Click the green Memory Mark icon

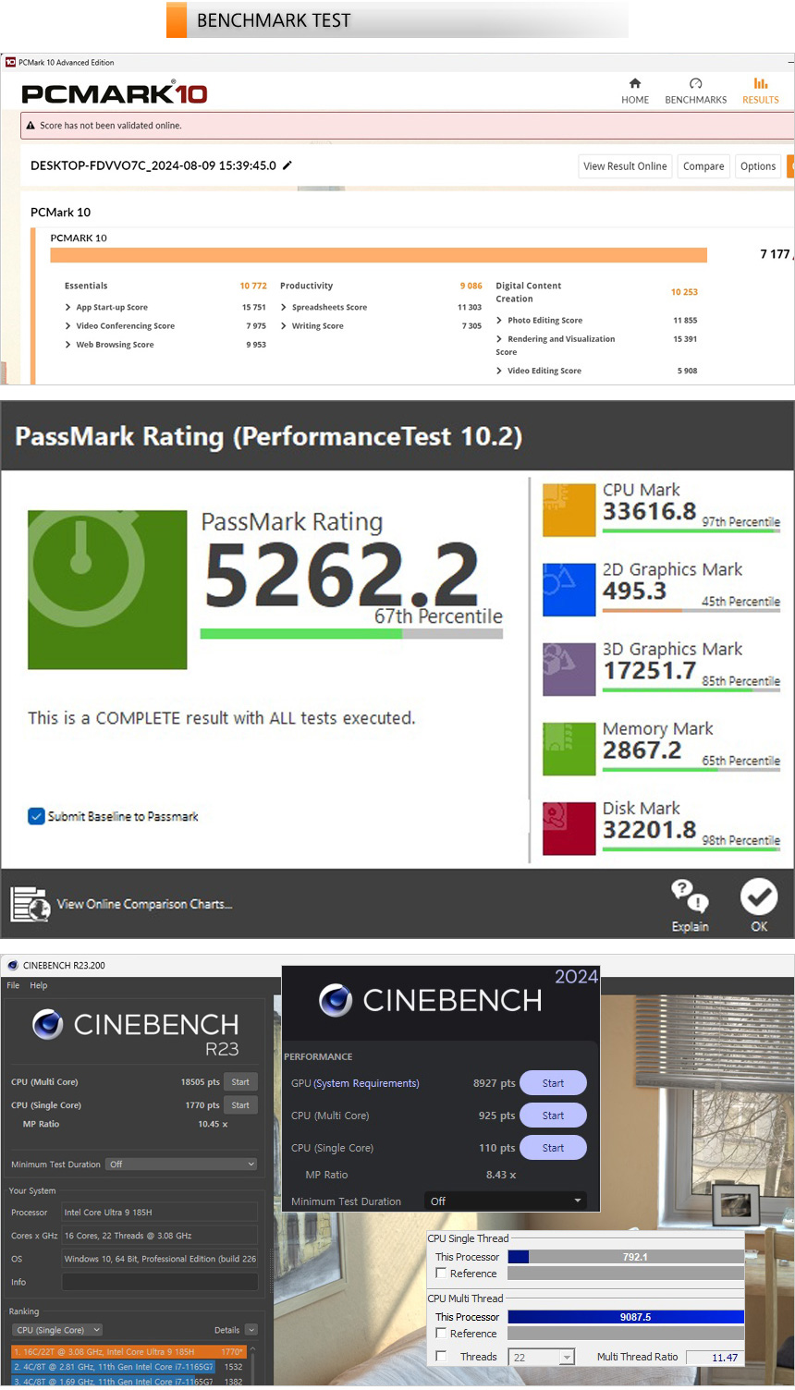569,749
